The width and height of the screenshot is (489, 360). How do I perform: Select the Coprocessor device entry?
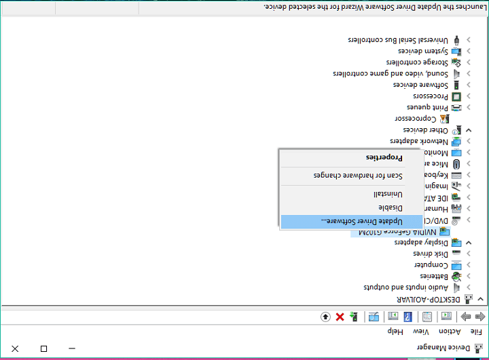pyautogui.click(x=416, y=119)
